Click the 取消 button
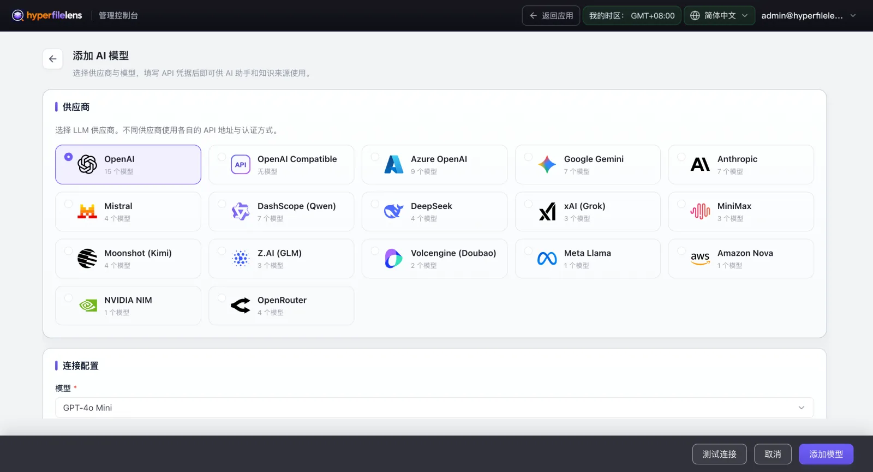Image resolution: width=873 pixels, height=472 pixels. tap(773, 454)
